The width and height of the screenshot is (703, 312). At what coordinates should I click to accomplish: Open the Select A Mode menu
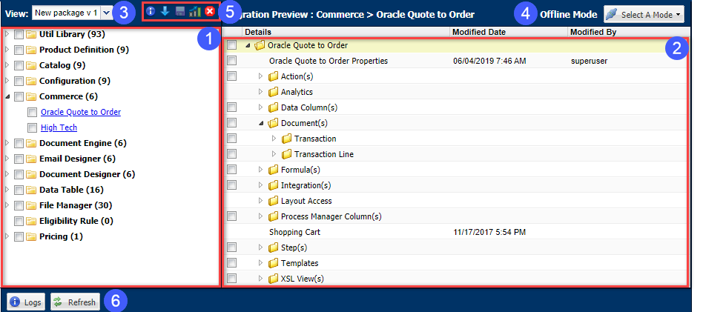pyautogui.click(x=643, y=14)
